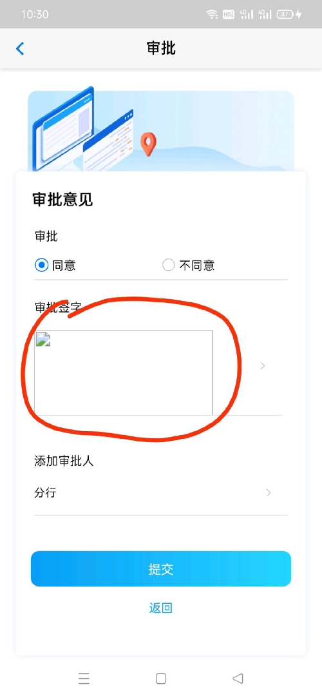Tap the illustration banner image

tap(161, 131)
